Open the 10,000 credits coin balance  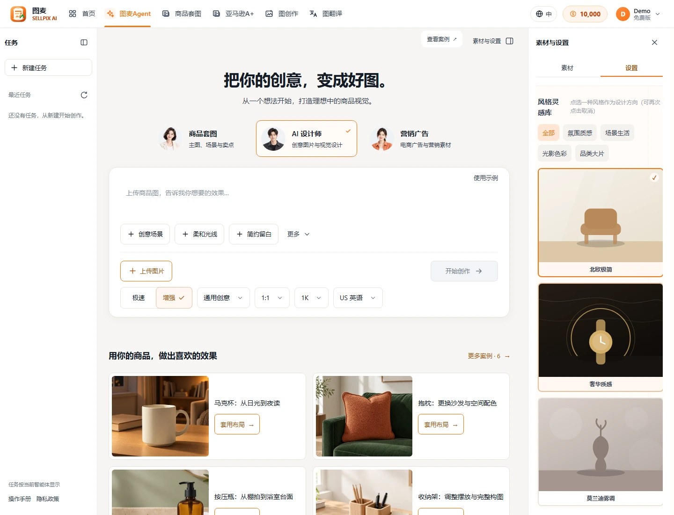tap(585, 14)
